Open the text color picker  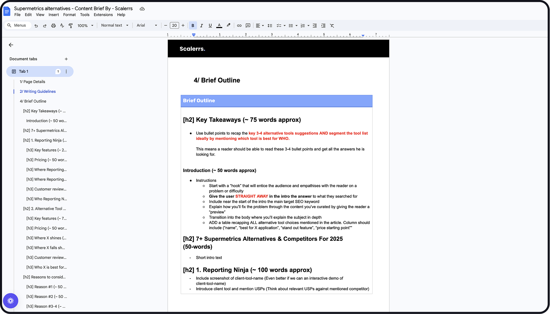coord(219,26)
